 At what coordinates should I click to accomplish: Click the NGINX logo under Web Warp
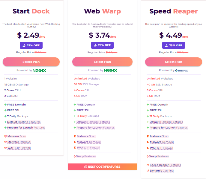coord(110,71)
